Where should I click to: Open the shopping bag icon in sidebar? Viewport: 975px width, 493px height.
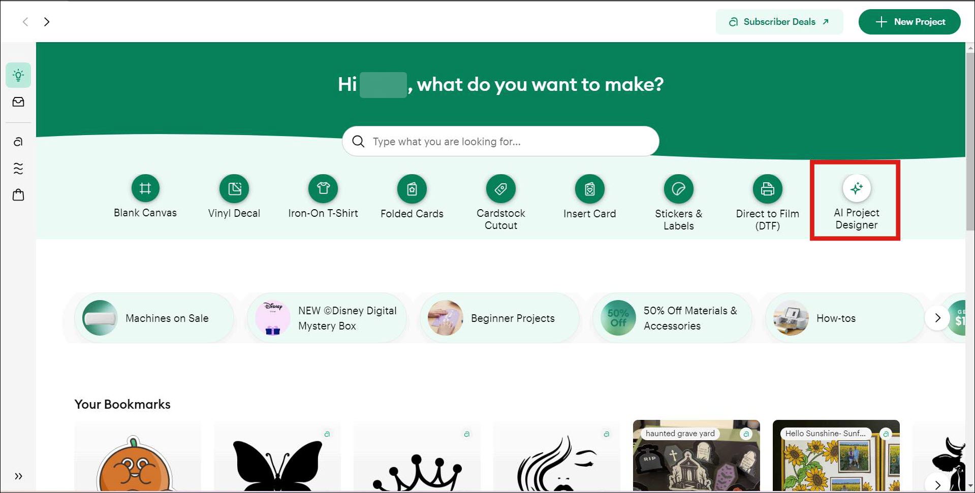pyautogui.click(x=18, y=195)
